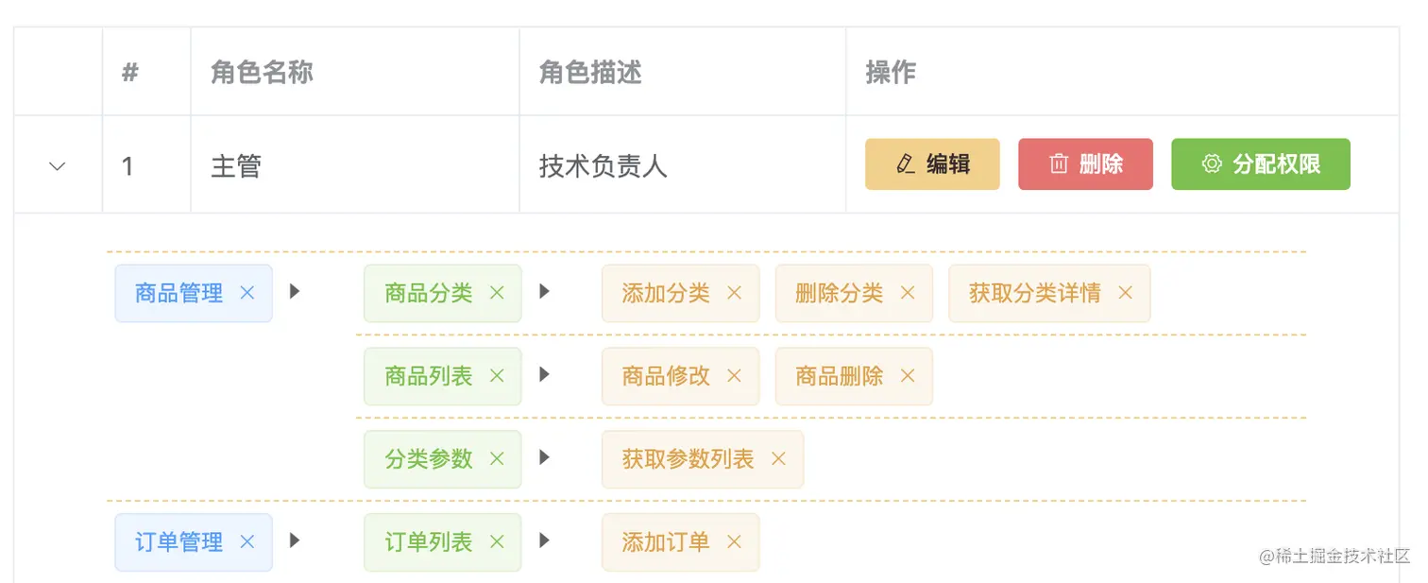This screenshot has height=583, width=1428.
Task: Click the pencil icon on the 编辑 button
Action: (905, 163)
